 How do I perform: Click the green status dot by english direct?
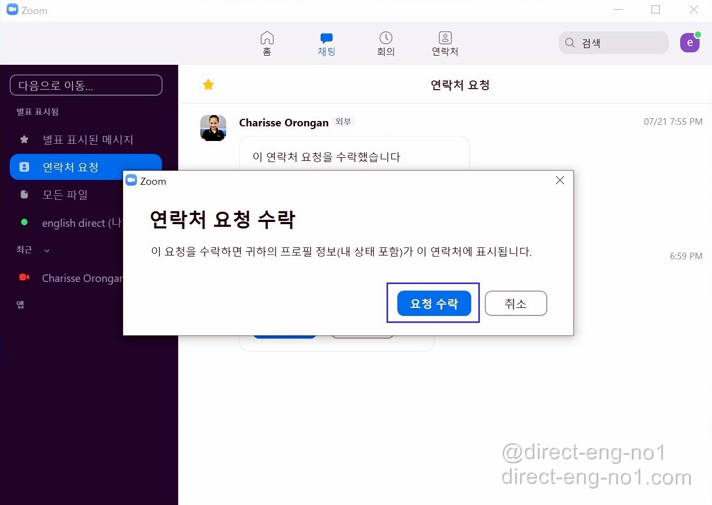tap(24, 222)
